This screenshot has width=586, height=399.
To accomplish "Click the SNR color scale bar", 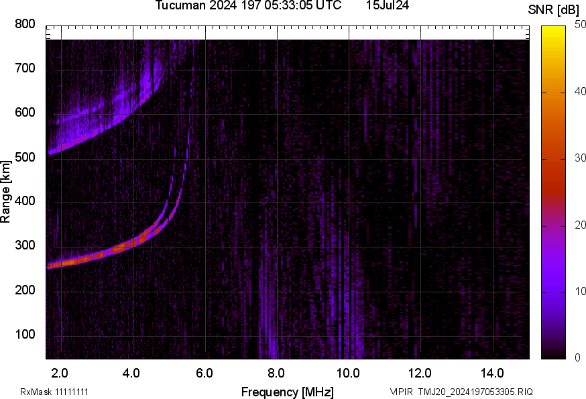I will [553, 192].
